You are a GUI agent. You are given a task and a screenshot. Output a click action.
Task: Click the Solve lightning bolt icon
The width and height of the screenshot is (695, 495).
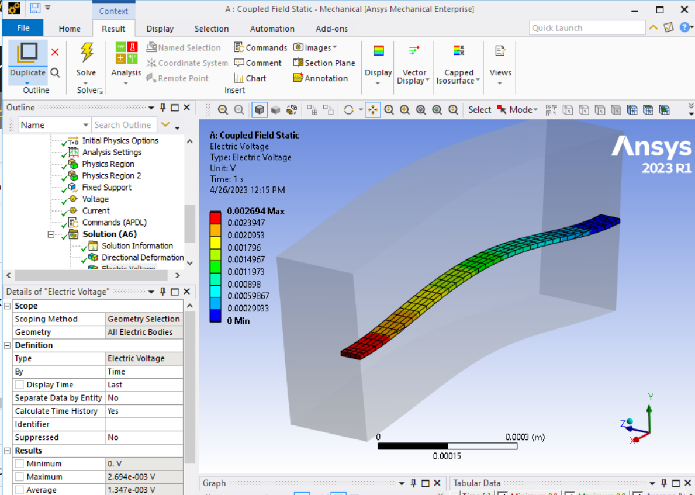87,52
